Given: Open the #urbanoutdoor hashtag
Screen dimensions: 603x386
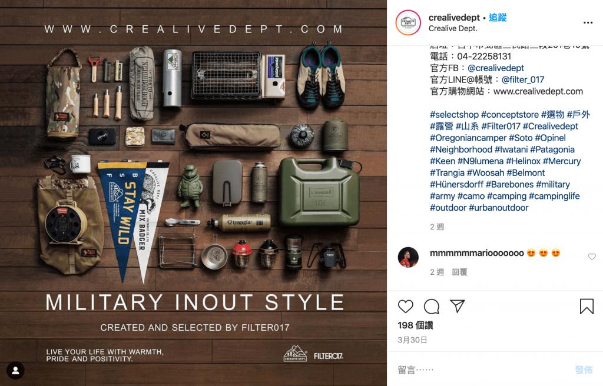Looking at the screenshot, I should 498,208.
